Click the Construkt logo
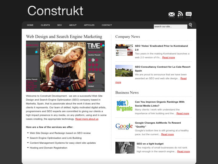This screenshot has height=164, width=218. pyautogui.click(x=55, y=11)
